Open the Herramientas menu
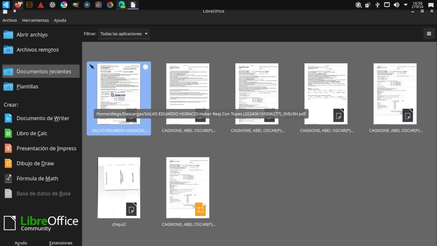This screenshot has width=437, height=246. click(35, 20)
